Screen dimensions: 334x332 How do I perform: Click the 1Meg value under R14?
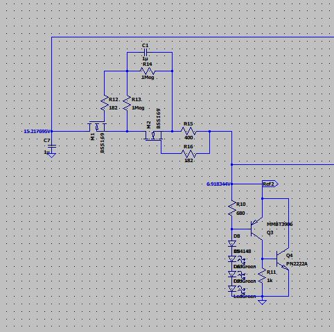point(148,77)
